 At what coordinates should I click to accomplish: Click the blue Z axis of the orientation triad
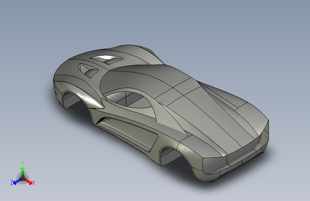18,181
